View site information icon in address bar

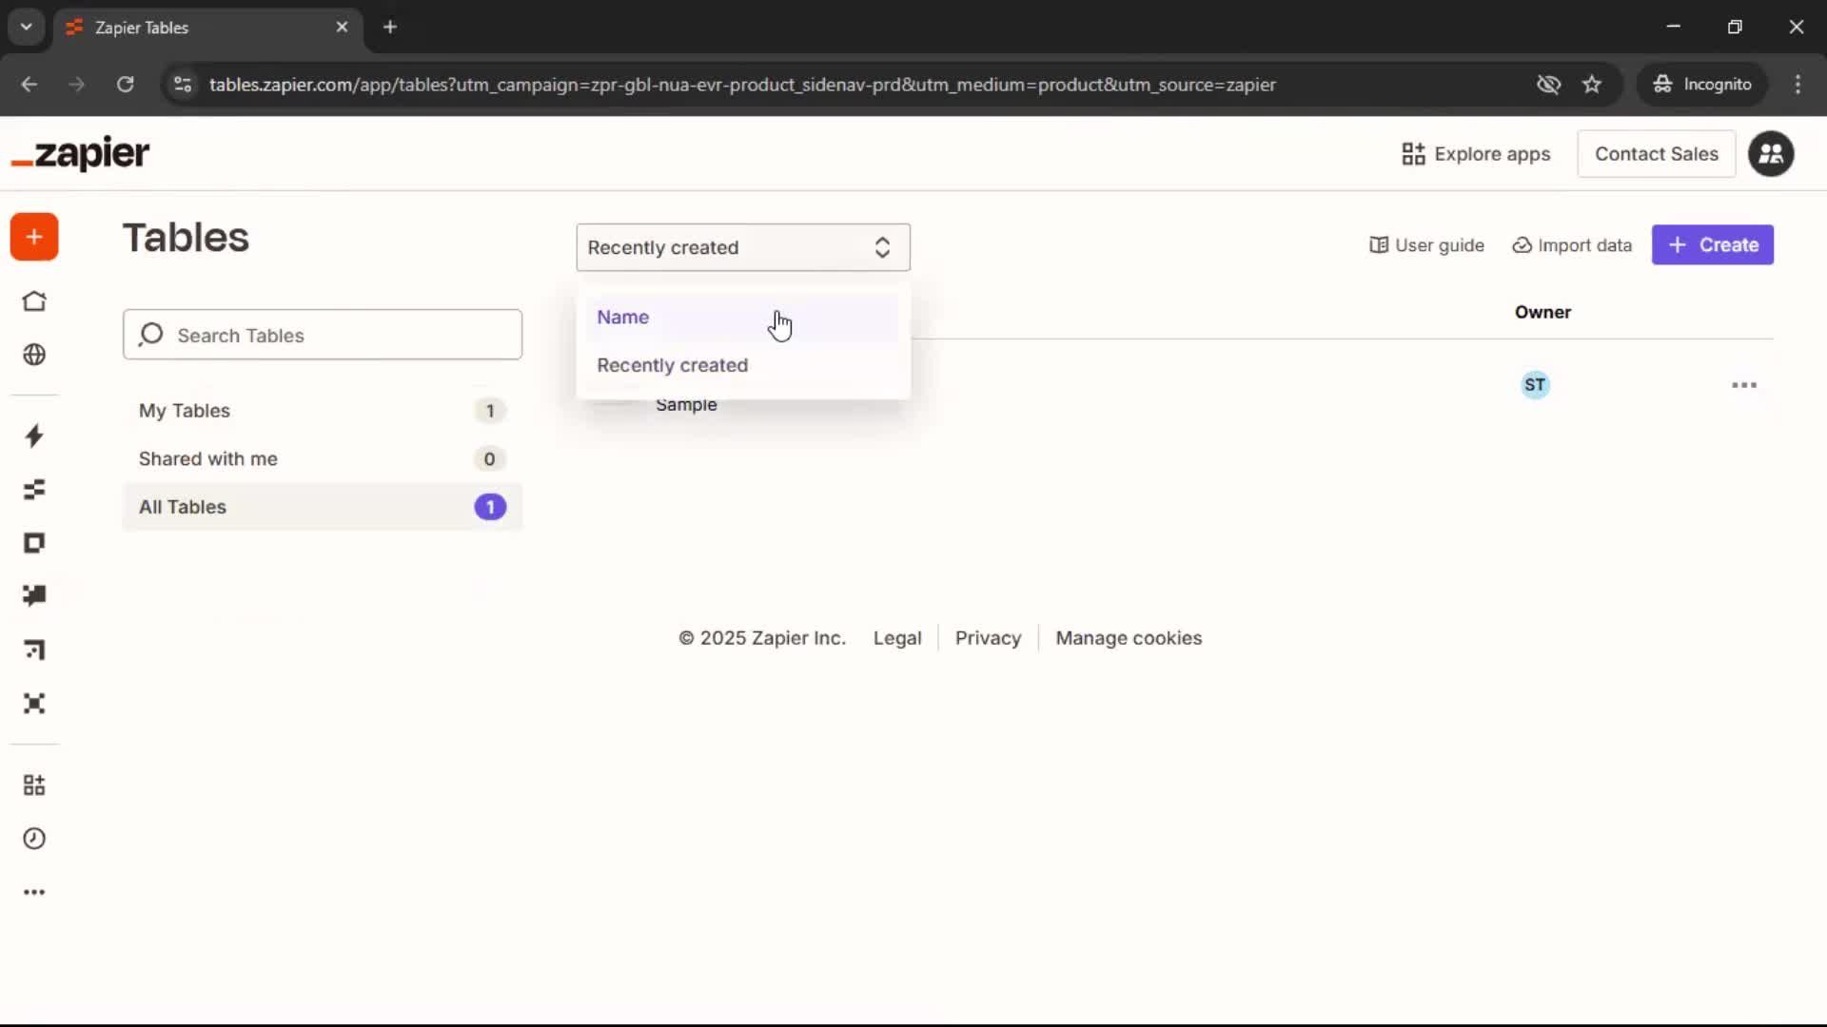(183, 85)
